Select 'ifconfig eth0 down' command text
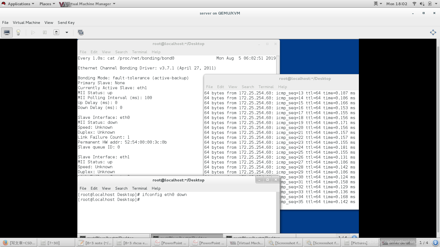 164,195
